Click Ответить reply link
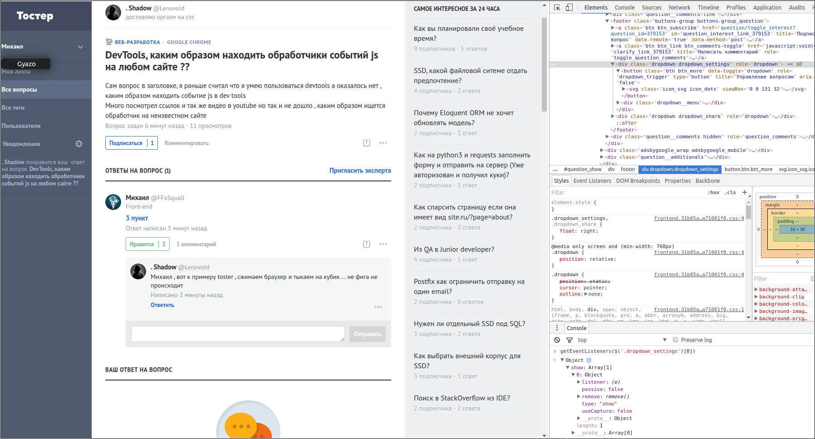The width and height of the screenshot is (815, 439). click(162, 305)
